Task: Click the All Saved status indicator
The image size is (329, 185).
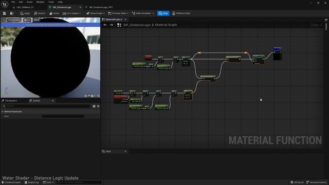Action: (297, 182)
